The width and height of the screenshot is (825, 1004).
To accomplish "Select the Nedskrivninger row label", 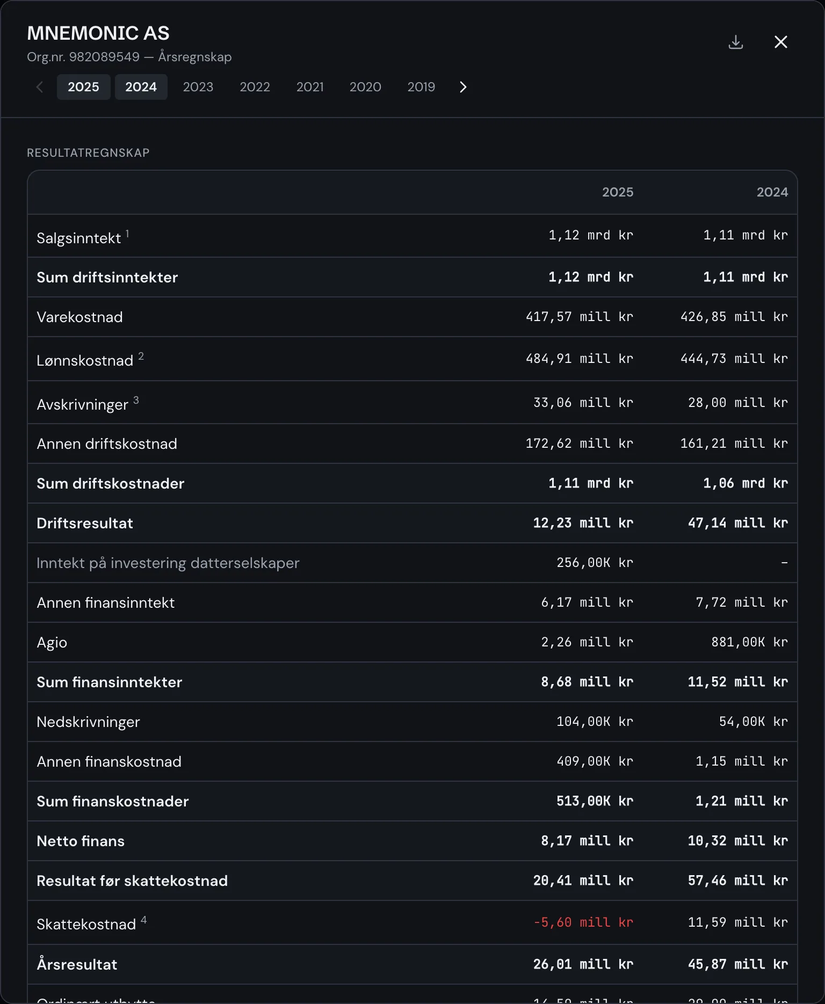I will tap(89, 722).
